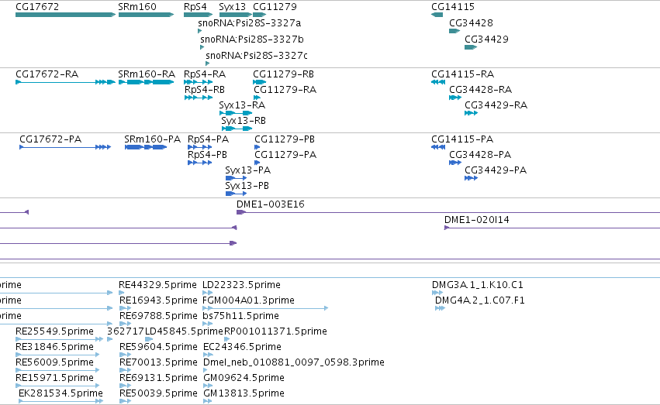The height and width of the screenshot is (405, 660).
Task: Click the SRm160 gene glyph
Action: point(146,15)
